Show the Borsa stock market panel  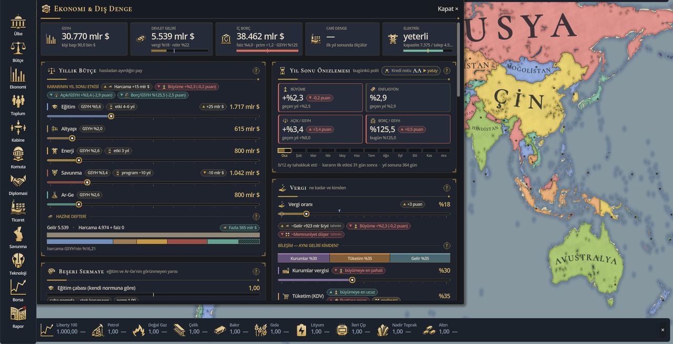18,290
